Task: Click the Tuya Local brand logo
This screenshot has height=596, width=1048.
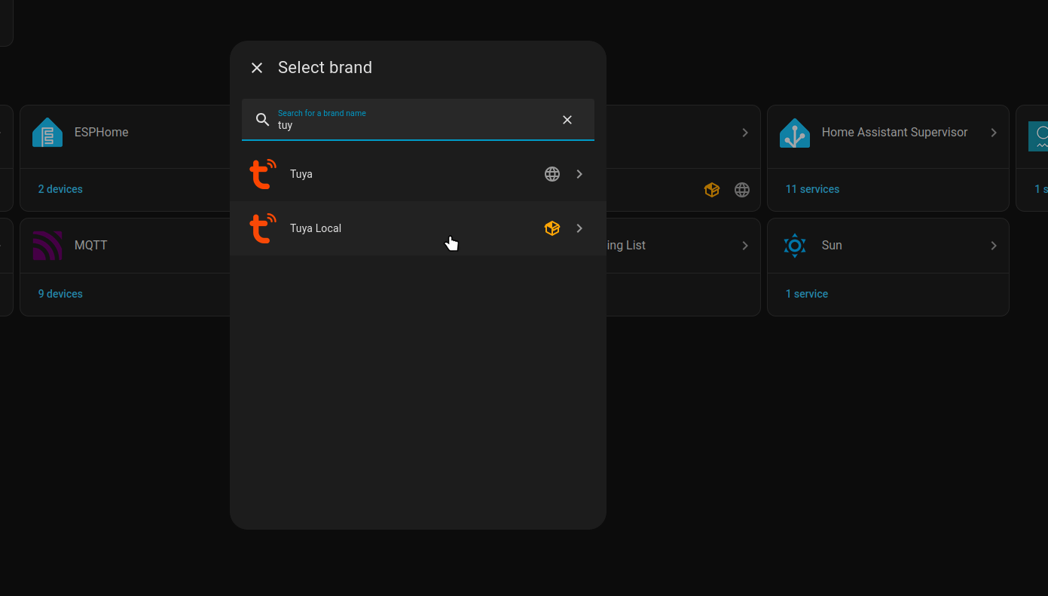Action: 262,228
